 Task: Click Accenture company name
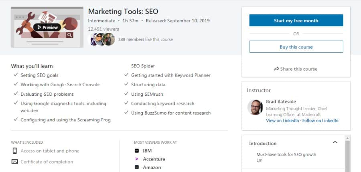154,159
